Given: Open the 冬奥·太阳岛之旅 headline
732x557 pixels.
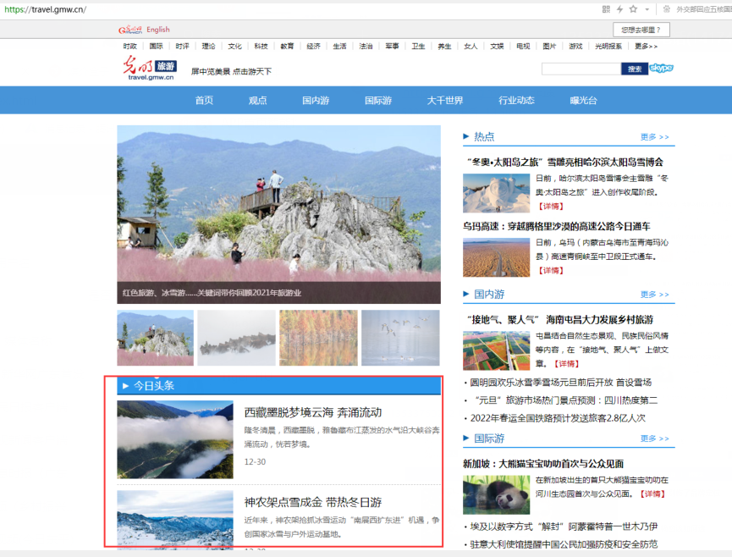Looking at the screenshot, I should tap(565, 162).
